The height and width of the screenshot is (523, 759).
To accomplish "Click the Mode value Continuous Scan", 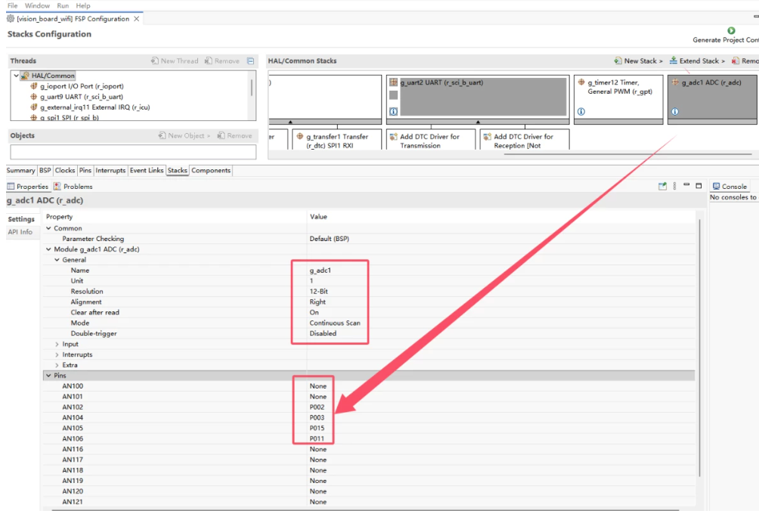I will click(335, 323).
